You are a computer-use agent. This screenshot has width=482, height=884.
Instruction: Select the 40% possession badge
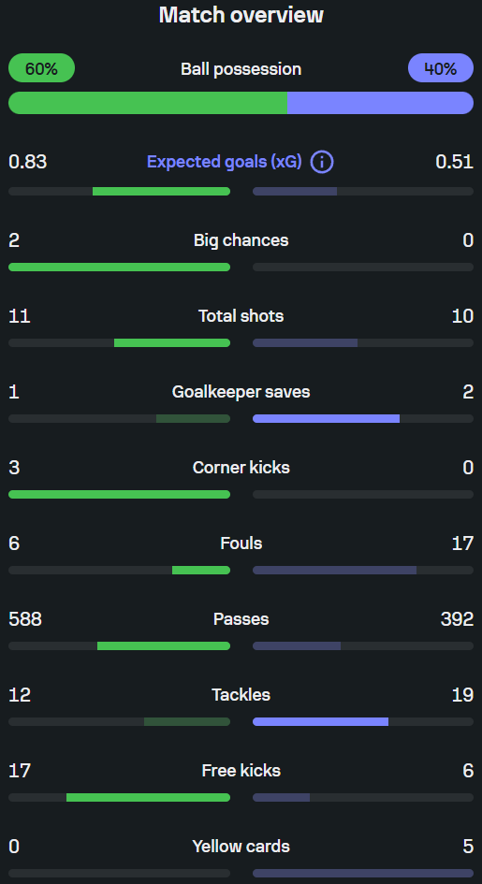click(440, 68)
